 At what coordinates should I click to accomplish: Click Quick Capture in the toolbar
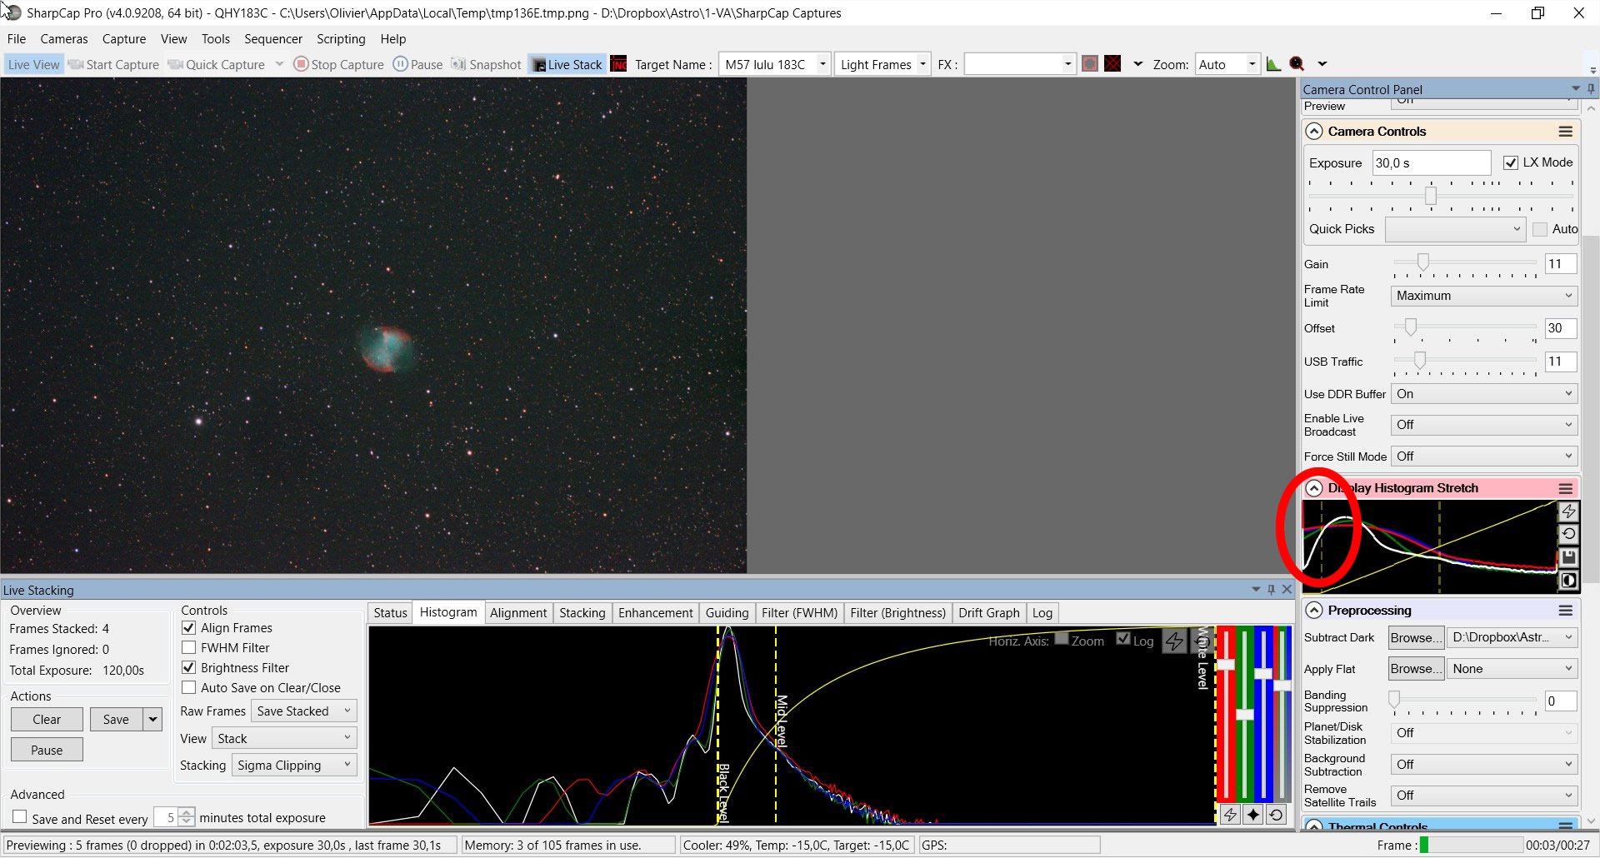point(217,64)
